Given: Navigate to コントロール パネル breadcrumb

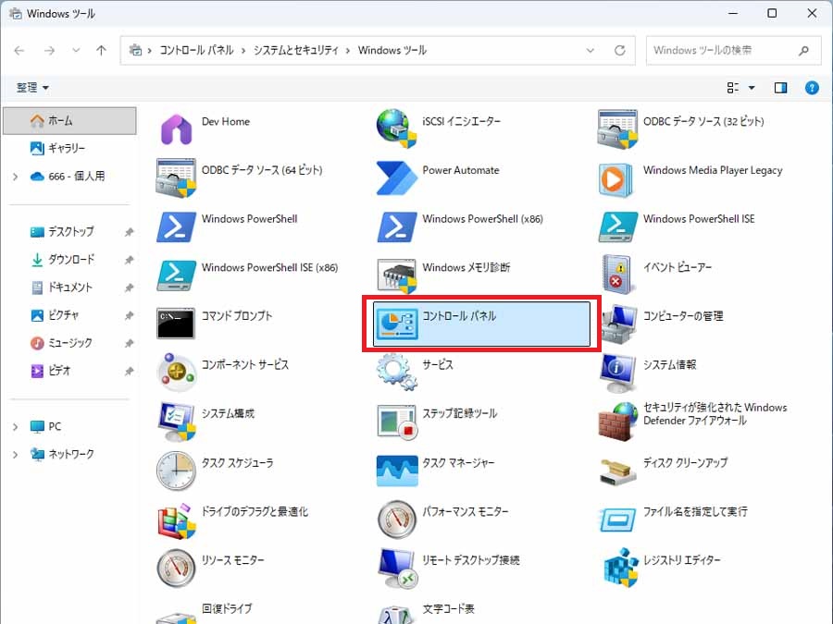Looking at the screenshot, I should 196,51.
